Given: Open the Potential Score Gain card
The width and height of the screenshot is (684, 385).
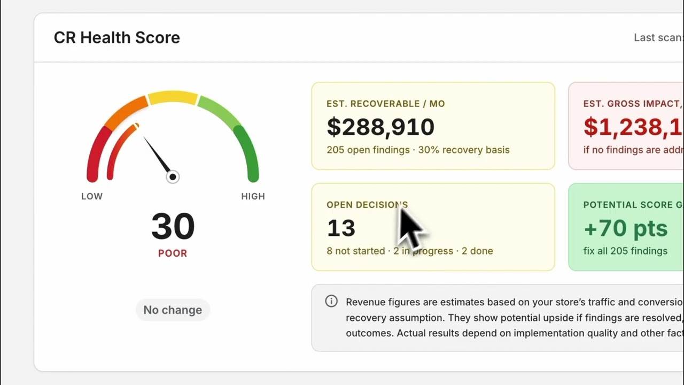Looking at the screenshot, I should tap(626, 227).
